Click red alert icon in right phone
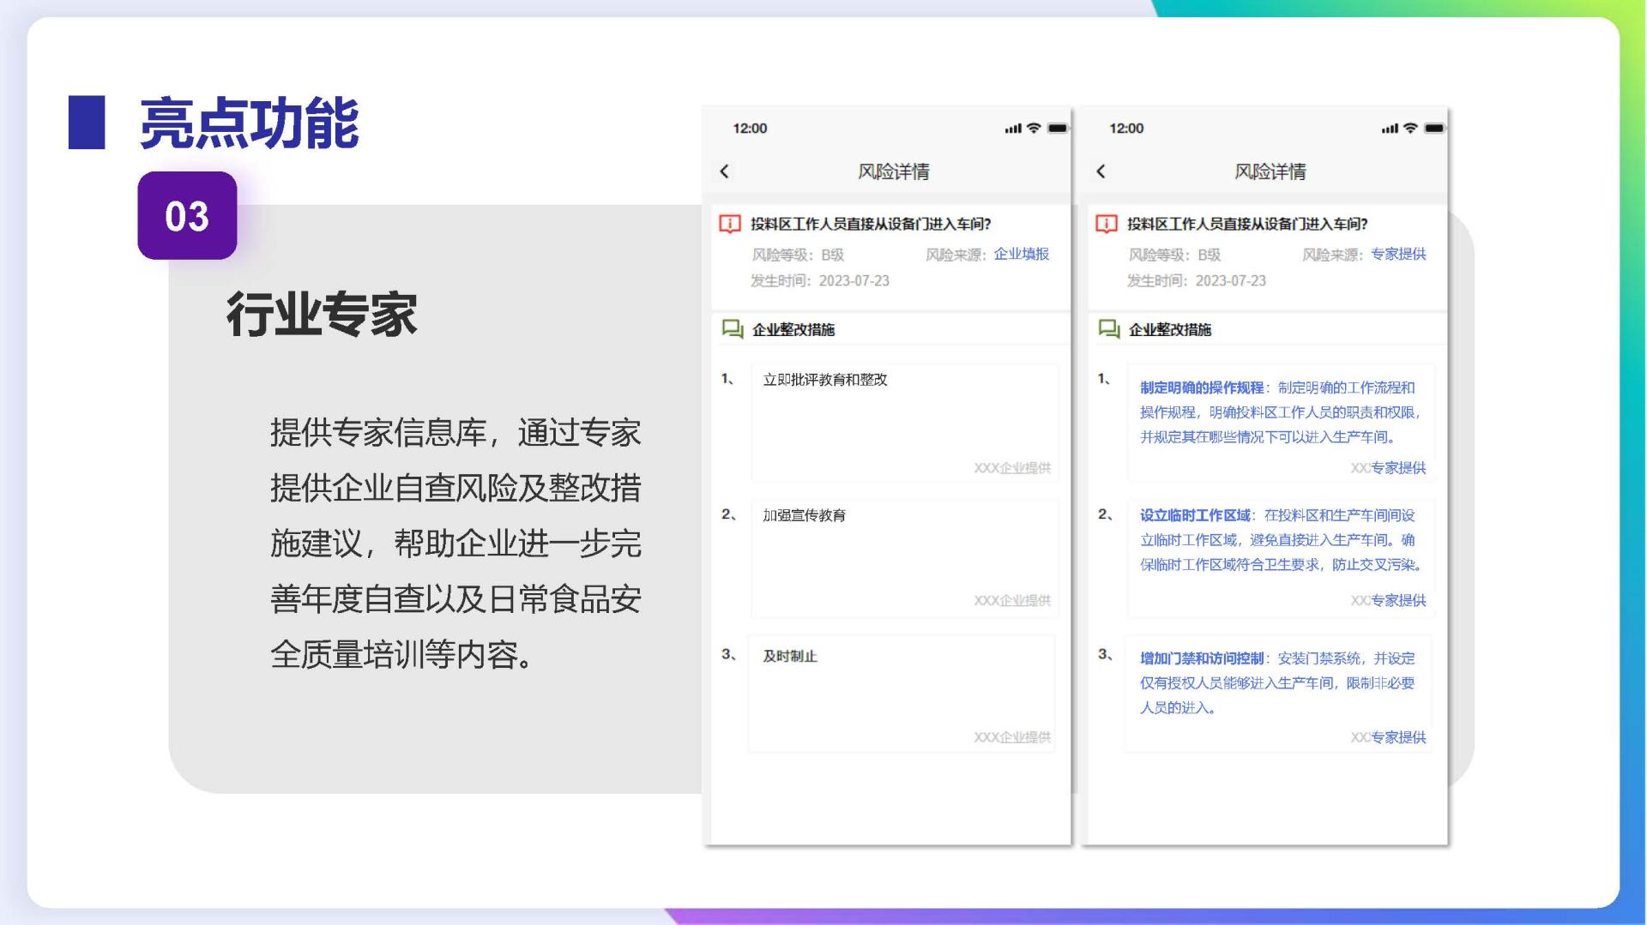Screen dimensions: 1647x925 (1107, 224)
